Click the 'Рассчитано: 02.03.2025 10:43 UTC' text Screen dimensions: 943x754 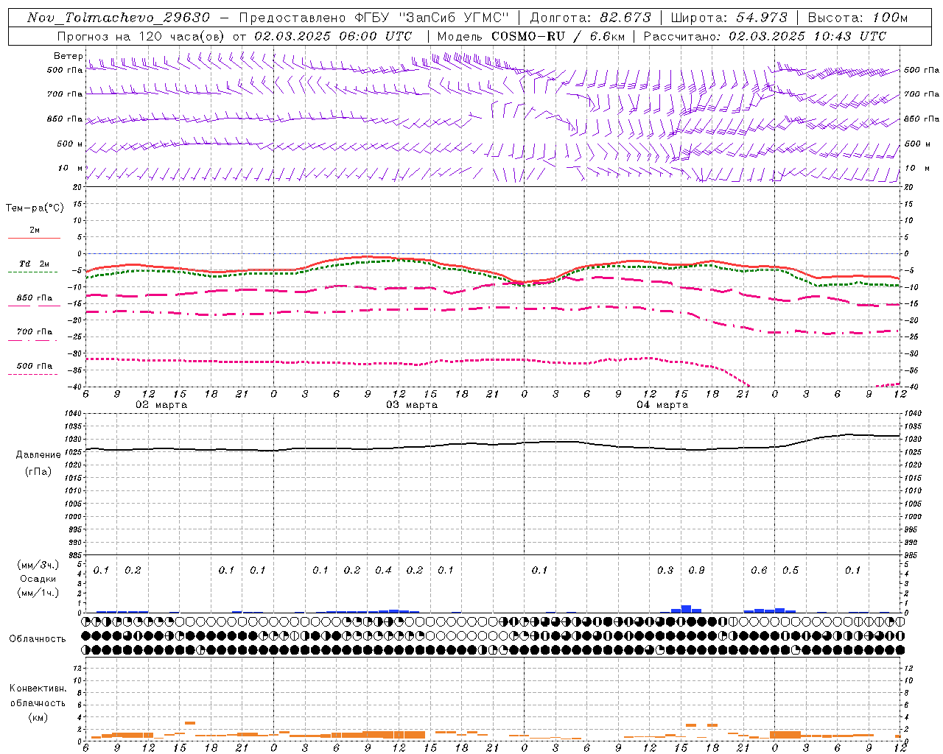click(765, 36)
